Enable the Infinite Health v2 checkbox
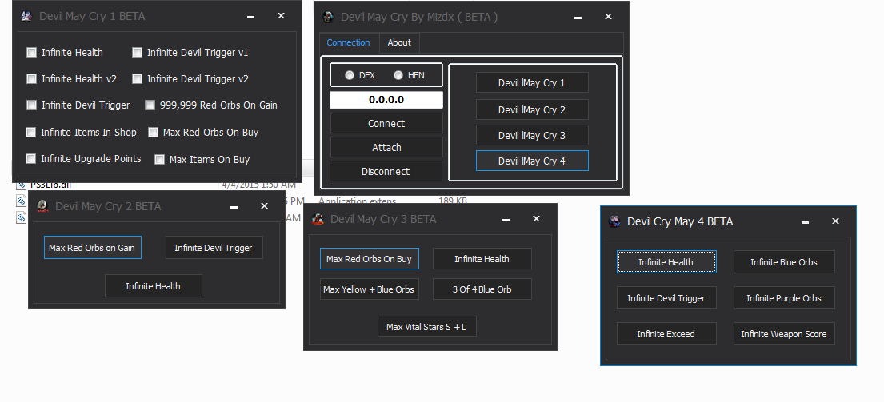 coord(31,79)
